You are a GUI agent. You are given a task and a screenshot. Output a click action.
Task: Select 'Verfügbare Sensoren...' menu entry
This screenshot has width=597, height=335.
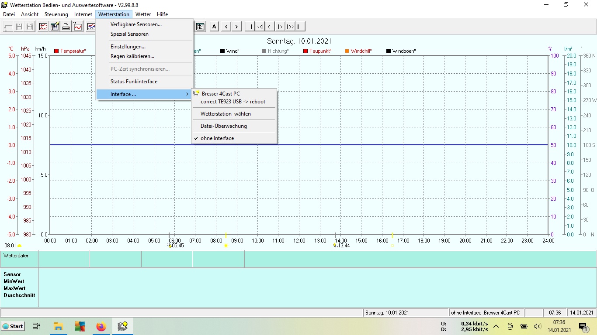tap(136, 24)
